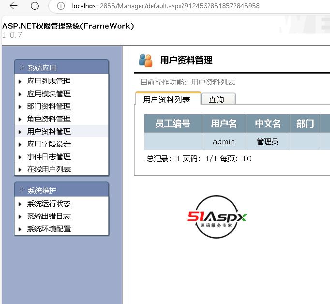Open 应用字段设定 item
This screenshot has height=304, width=330.
point(48,144)
